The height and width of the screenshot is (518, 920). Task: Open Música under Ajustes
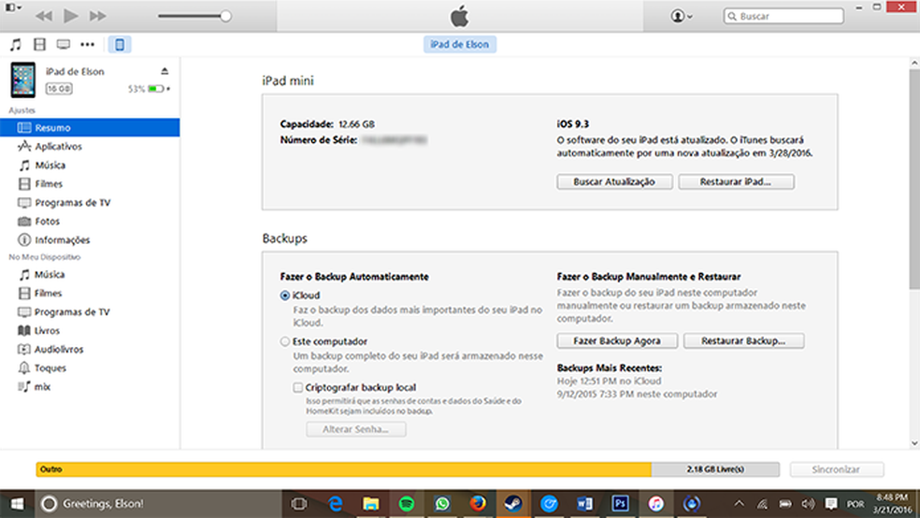(90, 165)
